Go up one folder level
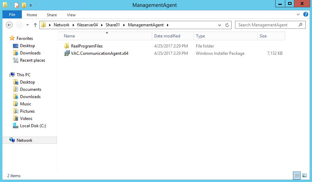Viewport: 312px width, 182px height. (35, 25)
